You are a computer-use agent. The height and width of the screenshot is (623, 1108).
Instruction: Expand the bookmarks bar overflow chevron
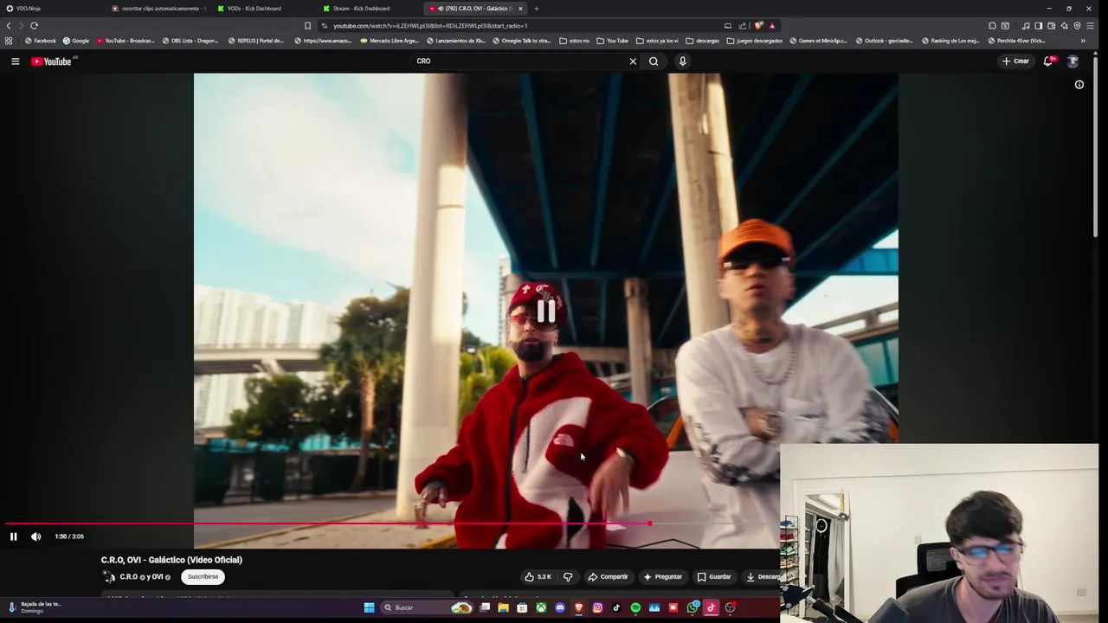pos(1083,41)
